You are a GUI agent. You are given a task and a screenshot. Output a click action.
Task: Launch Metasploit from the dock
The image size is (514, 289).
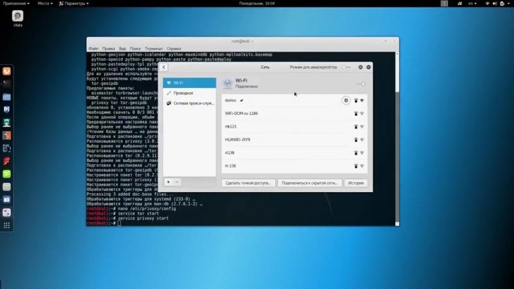click(6, 109)
